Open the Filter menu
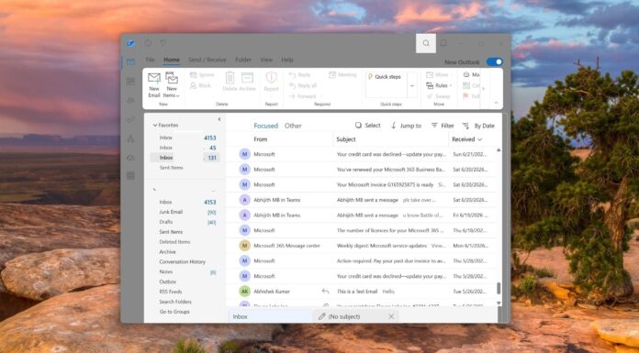This screenshot has width=639, height=353. click(443, 126)
